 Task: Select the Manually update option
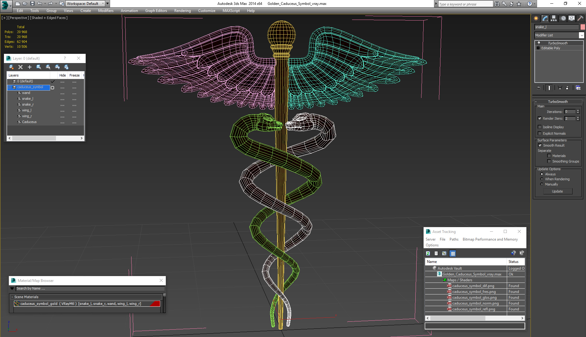pyautogui.click(x=542, y=184)
